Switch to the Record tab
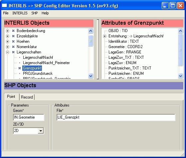The width and height of the screenshot is (186, 158). pyautogui.click(x=27, y=97)
